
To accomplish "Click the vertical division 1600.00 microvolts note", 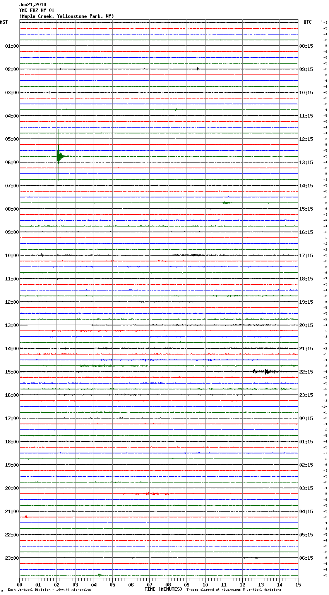I will pos(49,590).
